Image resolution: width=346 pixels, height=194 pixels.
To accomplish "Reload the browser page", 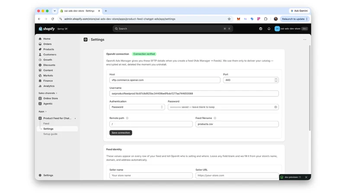I will click(x=52, y=19).
